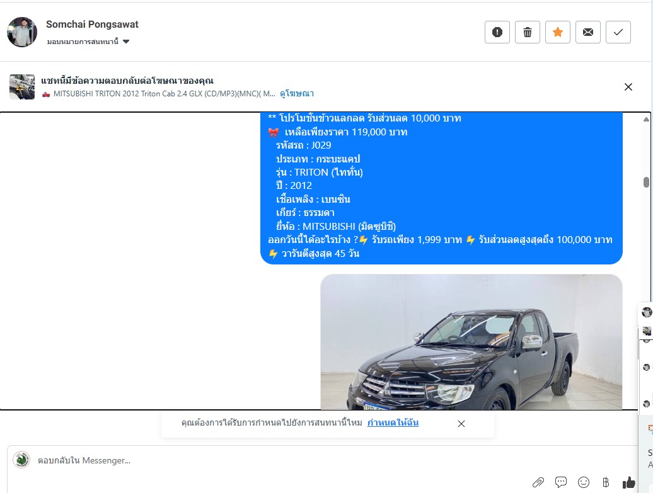Open saved replies speech bubble icon

[x=561, y=482]
